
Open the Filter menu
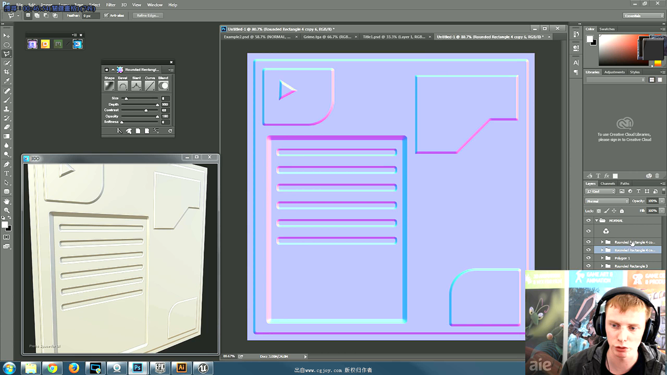[110, 5]
